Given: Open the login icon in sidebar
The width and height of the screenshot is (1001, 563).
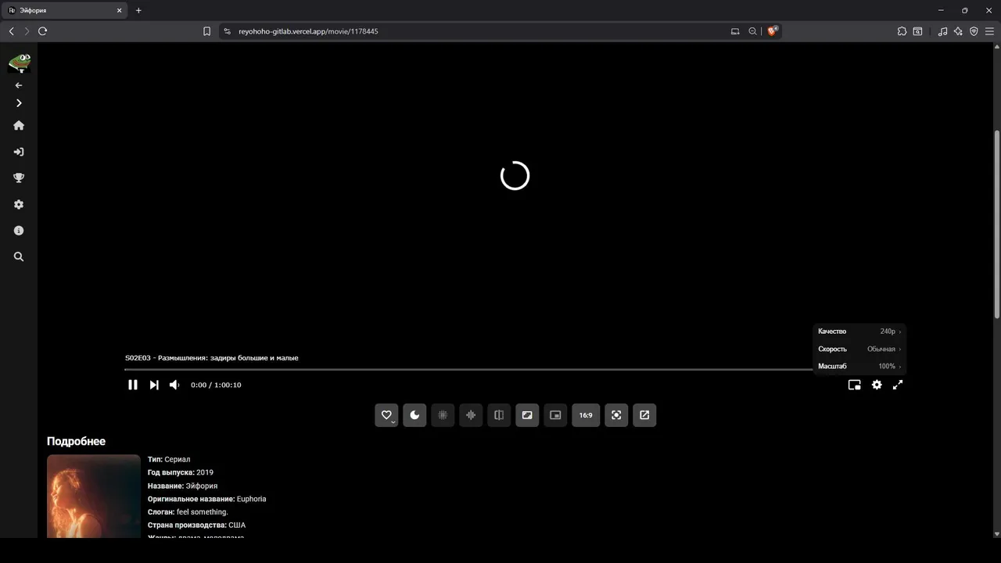Looking at the screenshot, I should (19, 152).
